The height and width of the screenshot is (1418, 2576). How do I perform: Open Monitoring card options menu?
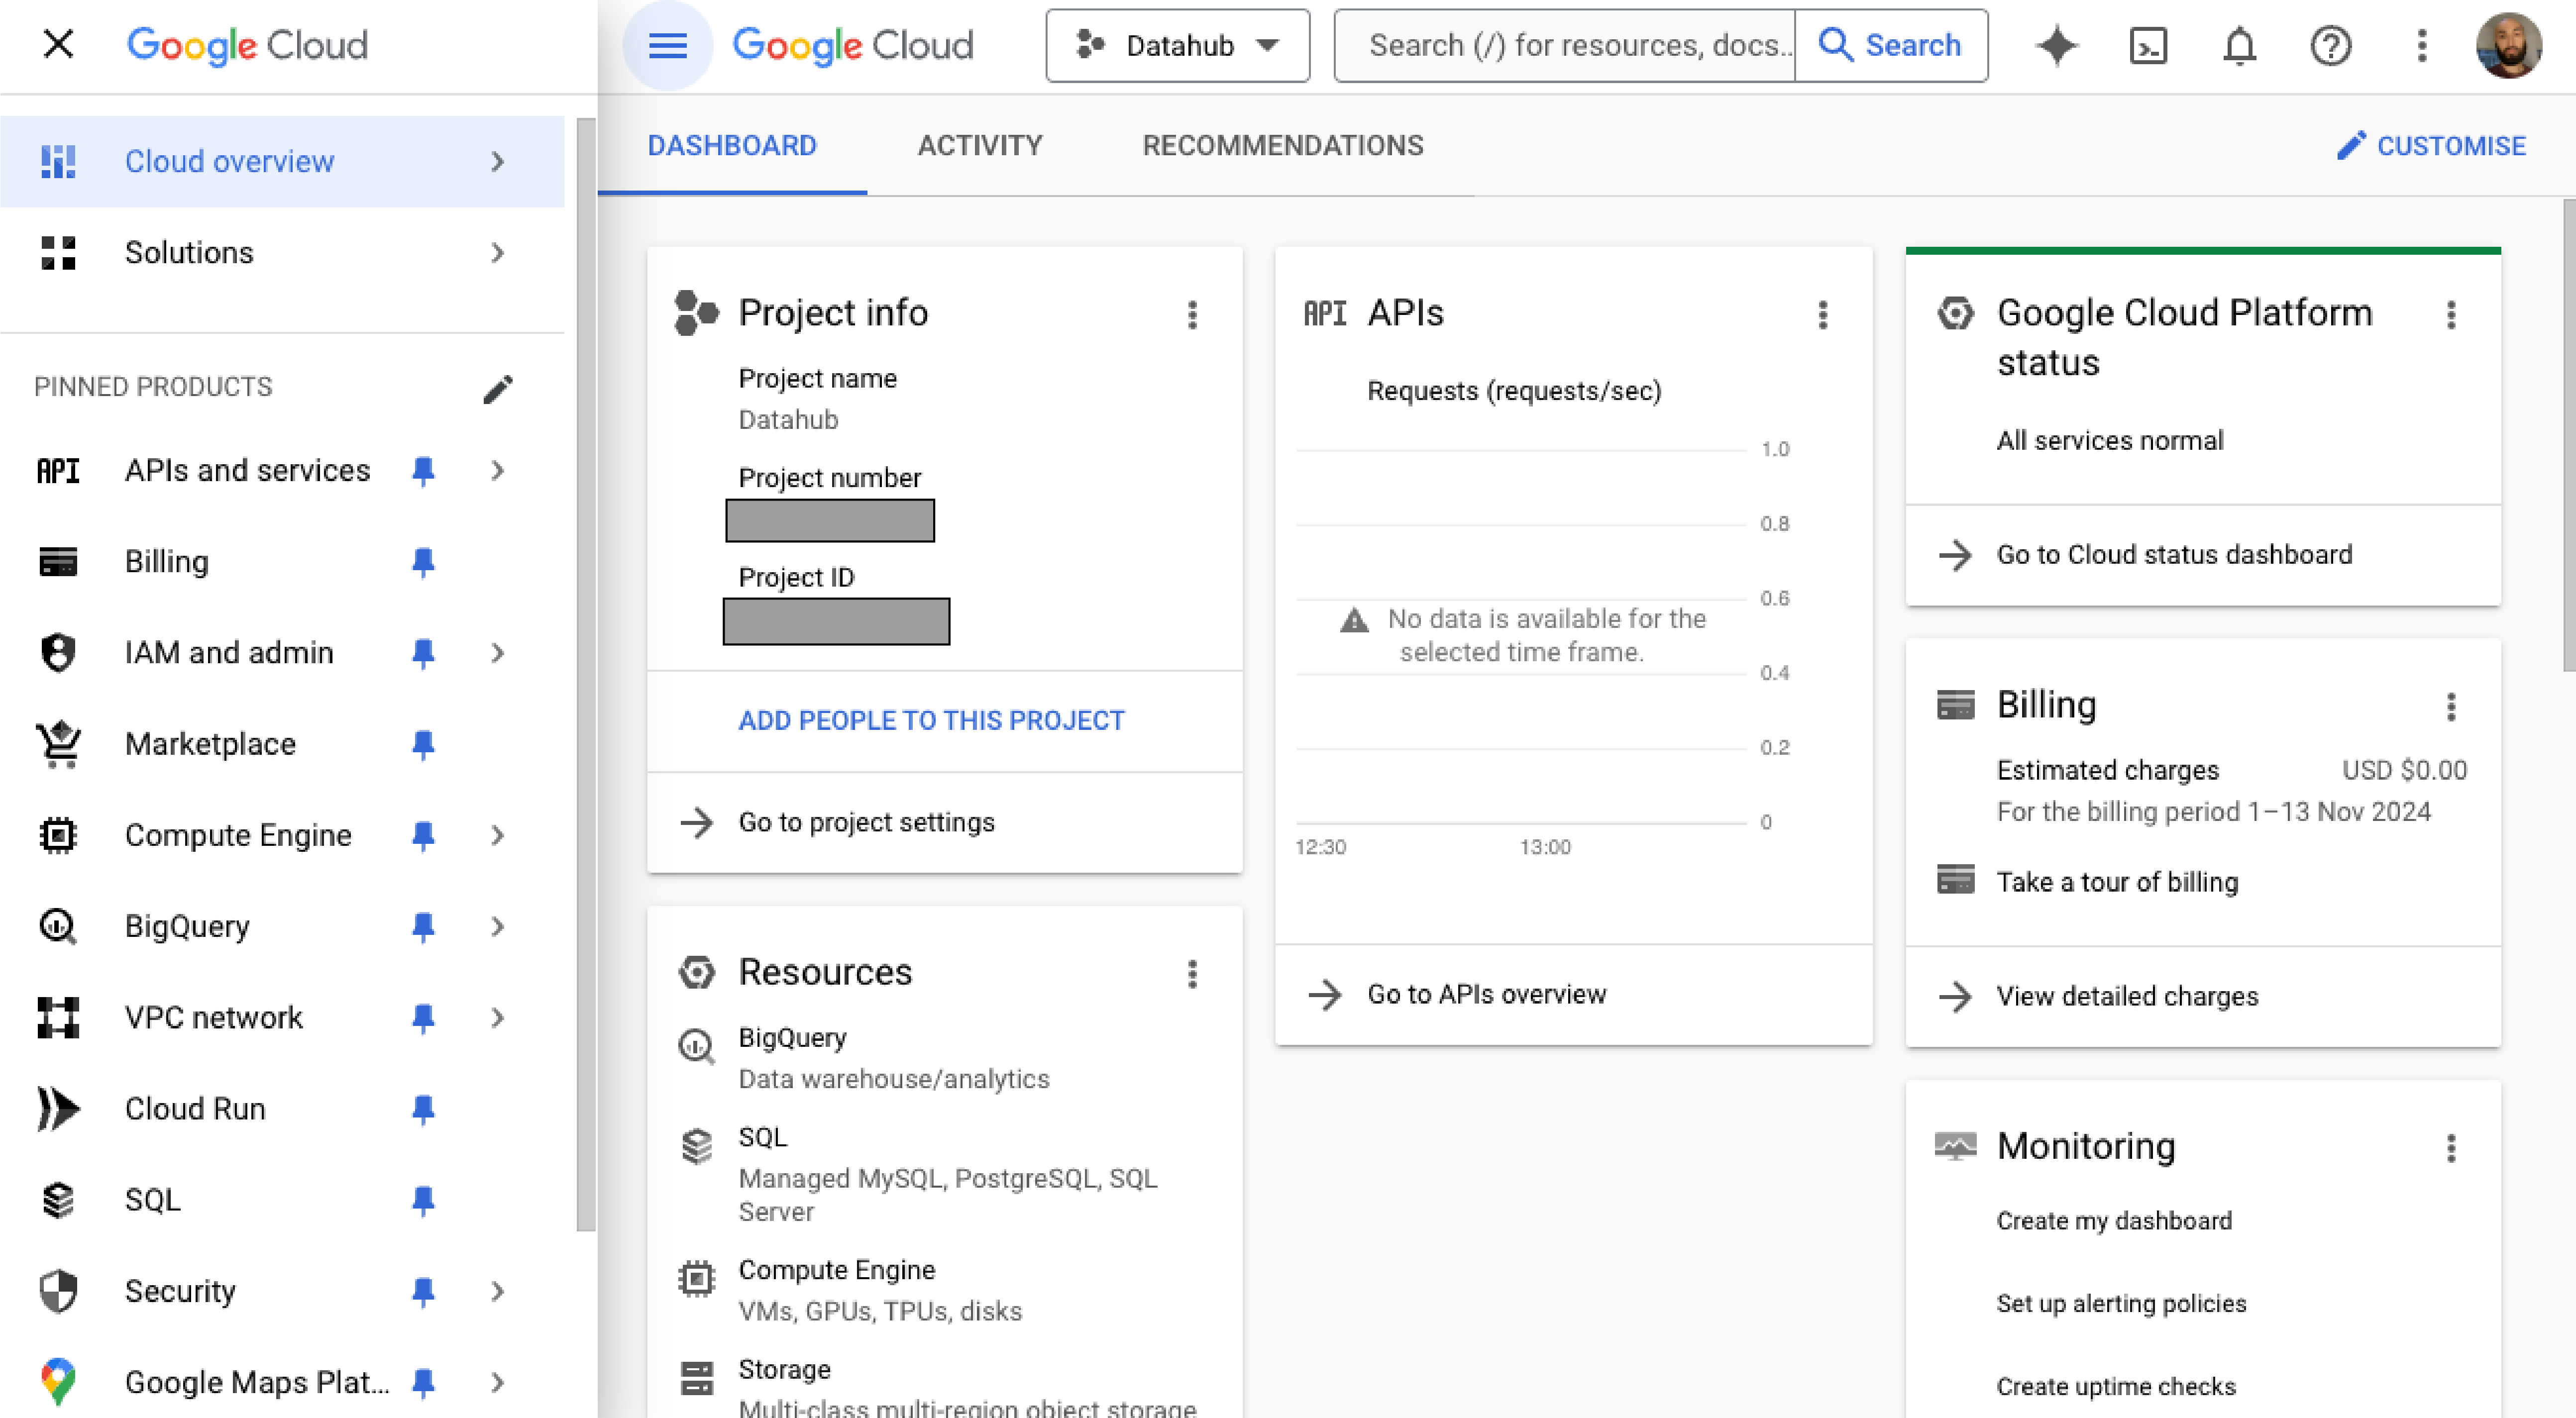[x=2450, y=1148]
